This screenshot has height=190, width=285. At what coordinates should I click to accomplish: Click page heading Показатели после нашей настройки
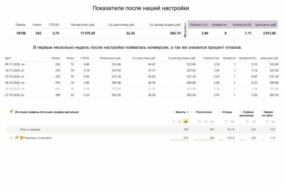141,8
